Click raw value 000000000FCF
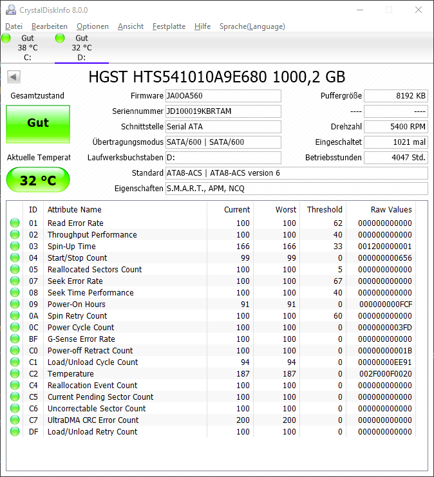 pyautogui.click(x=386, y=304)
